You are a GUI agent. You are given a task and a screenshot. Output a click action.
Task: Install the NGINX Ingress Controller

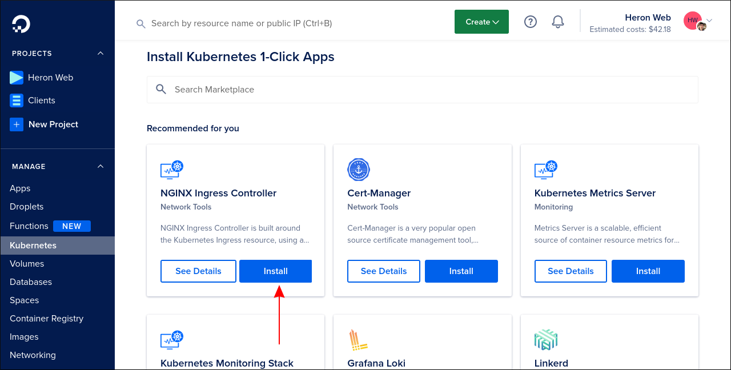(275, 271)
